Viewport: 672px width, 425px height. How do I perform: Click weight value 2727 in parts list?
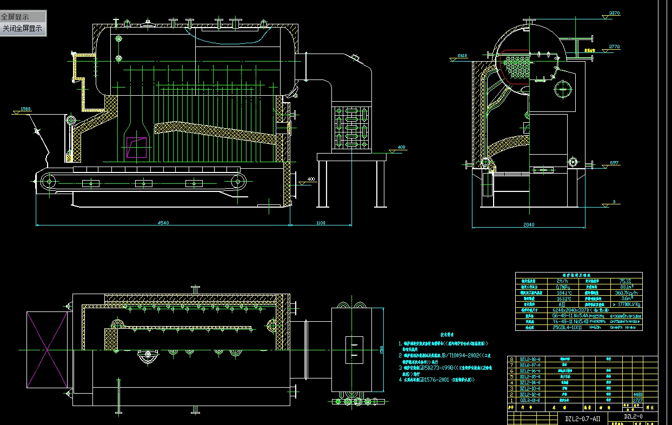638,401
